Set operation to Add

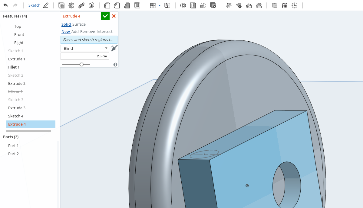75,31
